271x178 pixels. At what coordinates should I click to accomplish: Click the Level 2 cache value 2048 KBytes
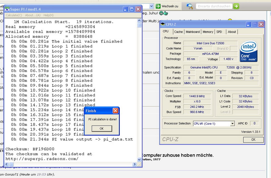(x=245, y=107)
